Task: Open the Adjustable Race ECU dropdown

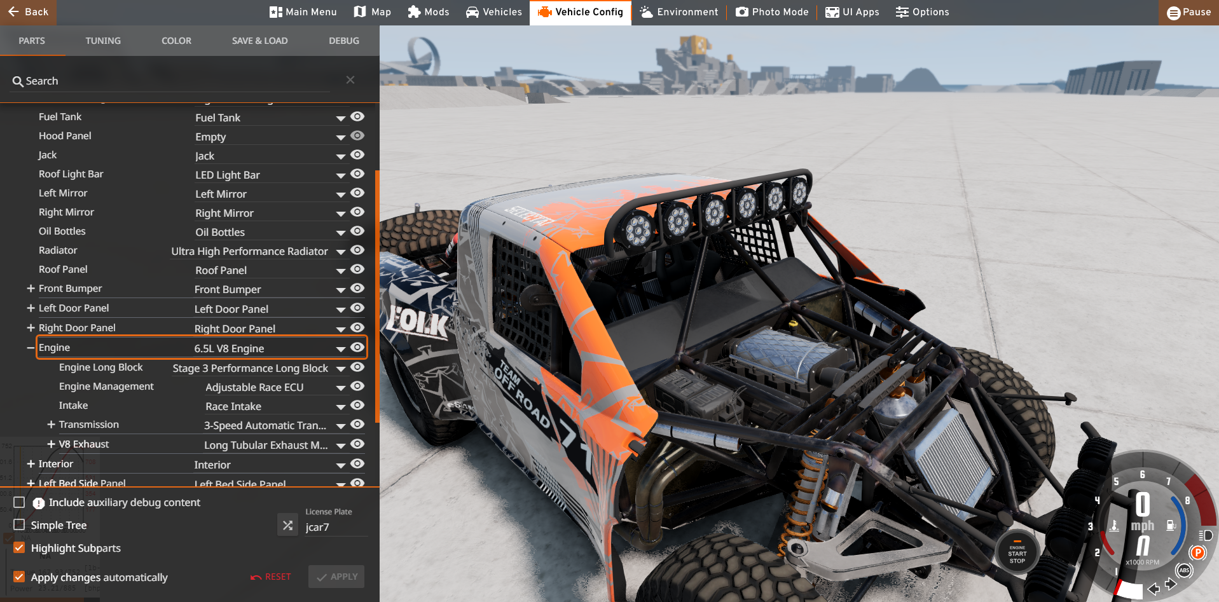Action: (275, 387)
